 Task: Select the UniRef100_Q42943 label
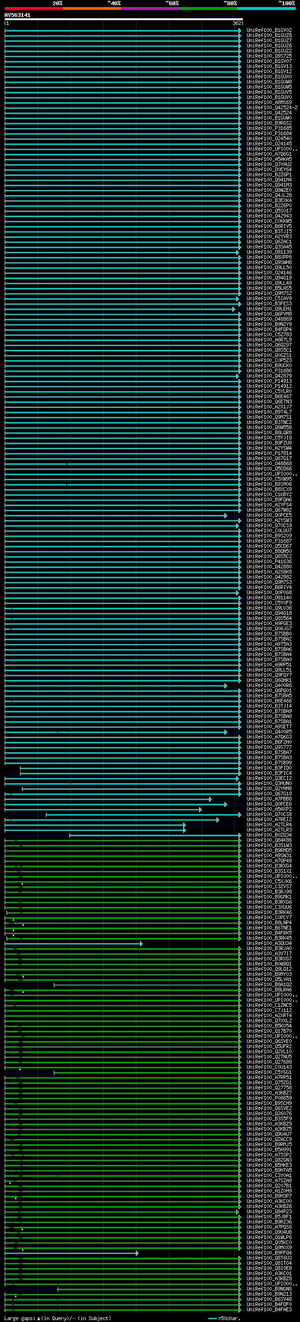(x=269, y=216)
